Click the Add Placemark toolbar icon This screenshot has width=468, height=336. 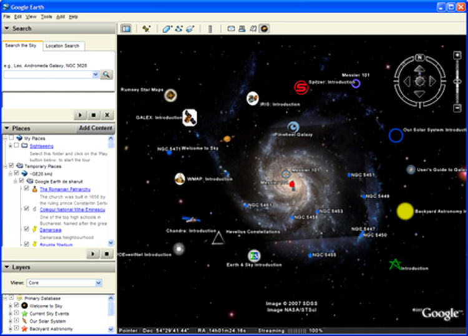pos(146,29)
